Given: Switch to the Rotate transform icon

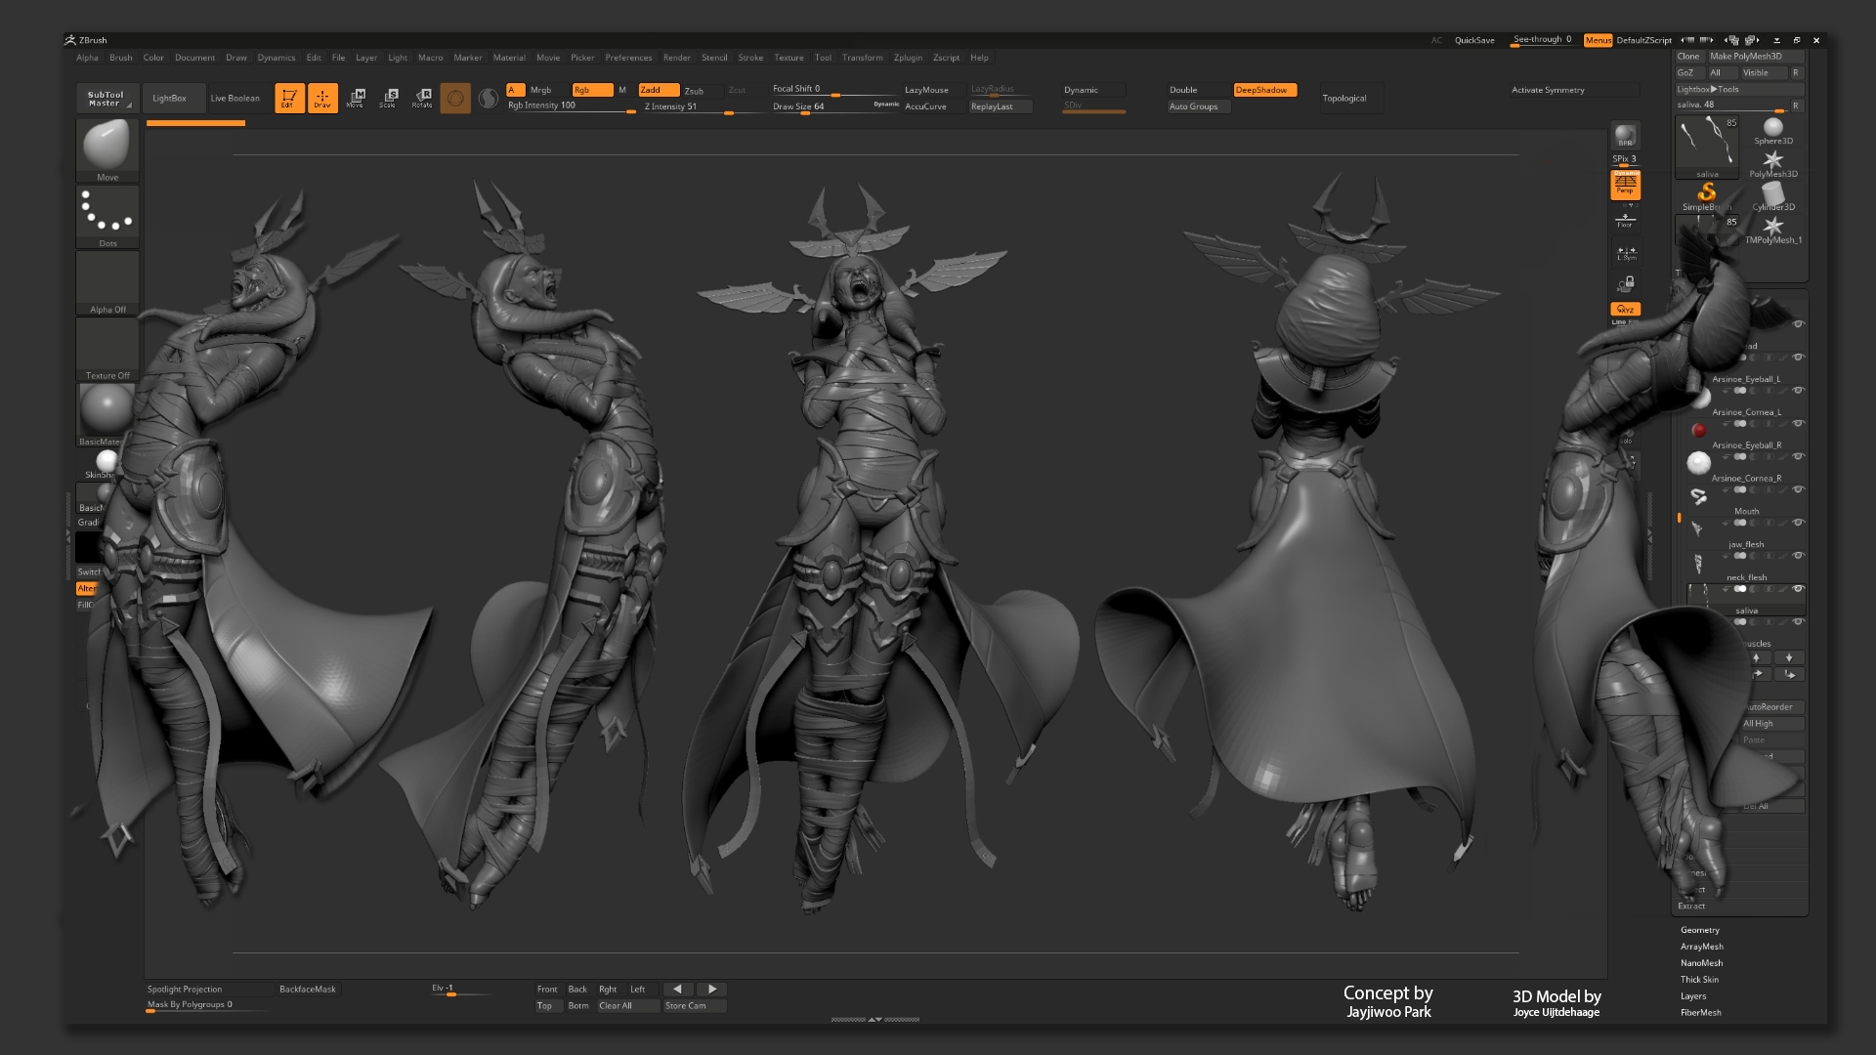Looking at the screenshot, I should point(422,98).
